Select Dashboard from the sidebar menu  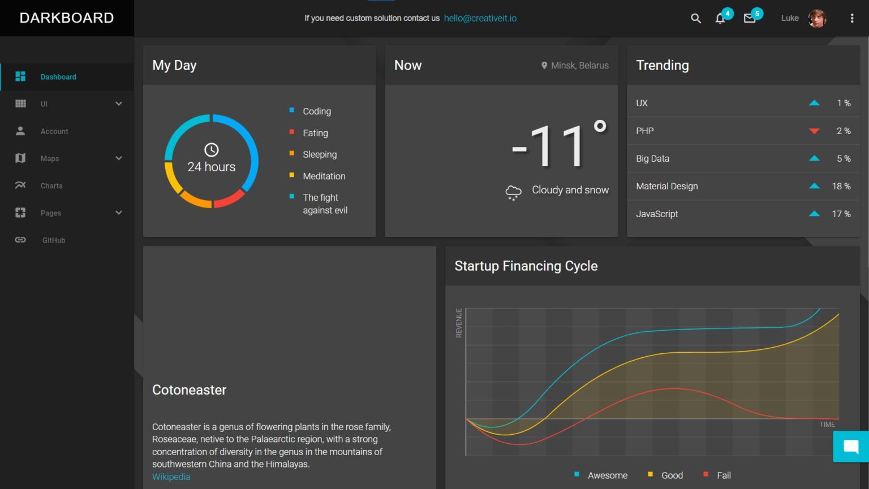point(58,76)
